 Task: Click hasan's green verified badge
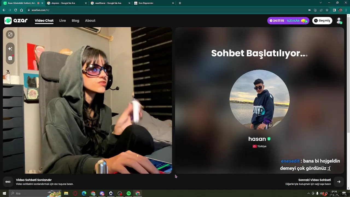click(x=269, y=139)
